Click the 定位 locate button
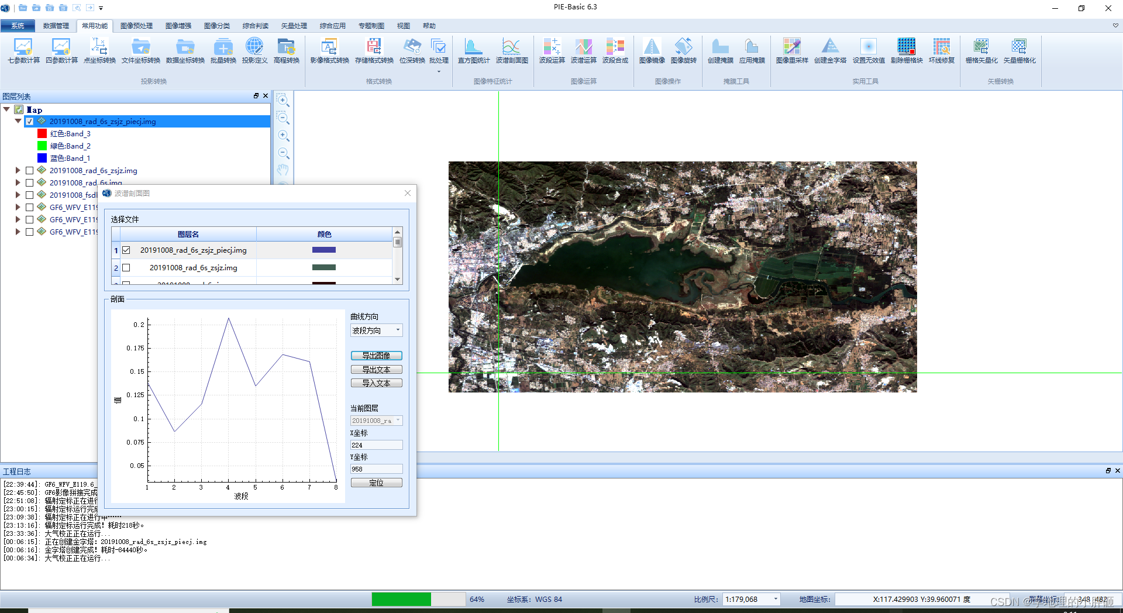Screen dimensions: 1123x613 tap(376, 483)
